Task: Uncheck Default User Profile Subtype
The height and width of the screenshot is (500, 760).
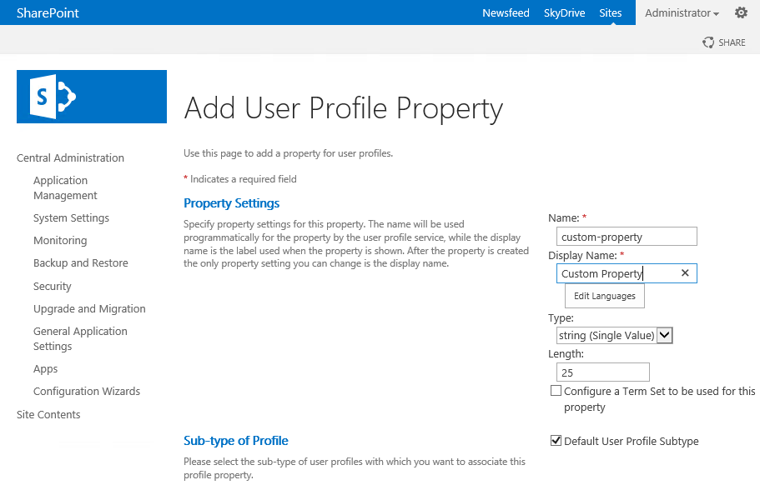Action: [x=556, y=441]
